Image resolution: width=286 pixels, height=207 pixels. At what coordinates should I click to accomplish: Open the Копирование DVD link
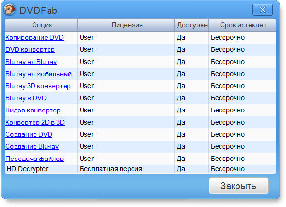[34, 37]
